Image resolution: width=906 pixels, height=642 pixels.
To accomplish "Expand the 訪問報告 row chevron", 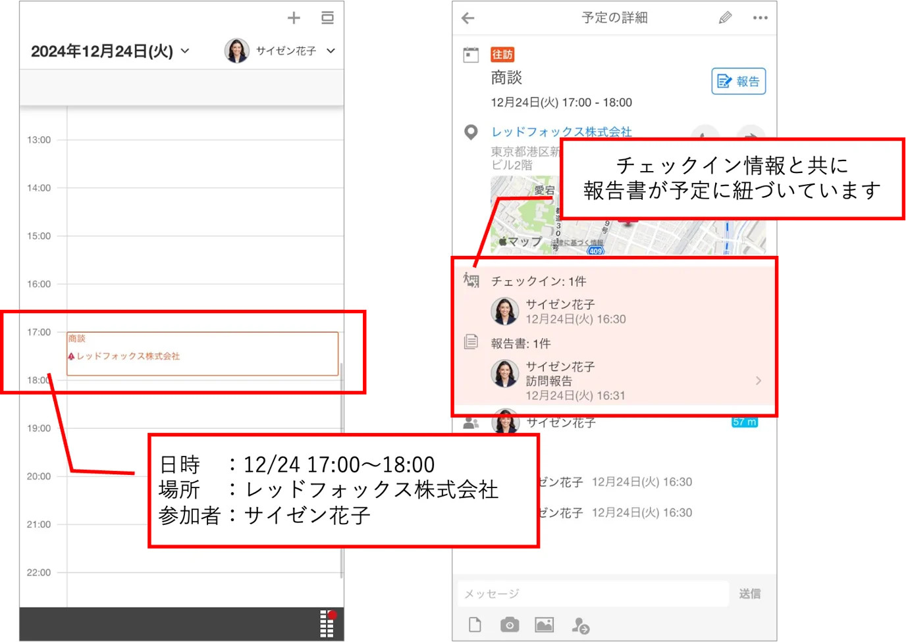I will (759, 381).
